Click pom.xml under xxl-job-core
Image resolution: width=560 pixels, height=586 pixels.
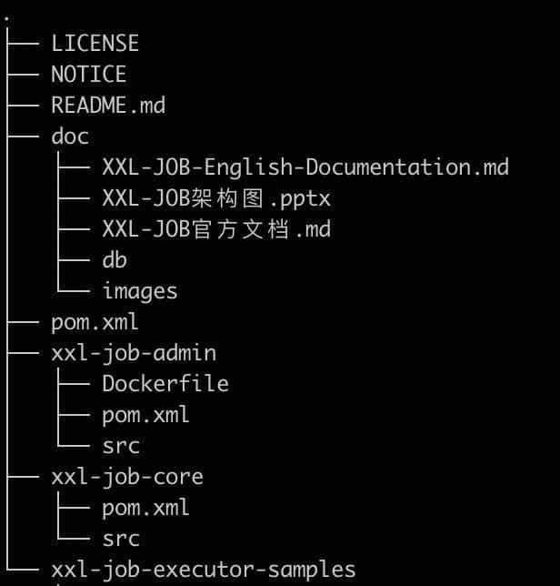coord(145,508)
